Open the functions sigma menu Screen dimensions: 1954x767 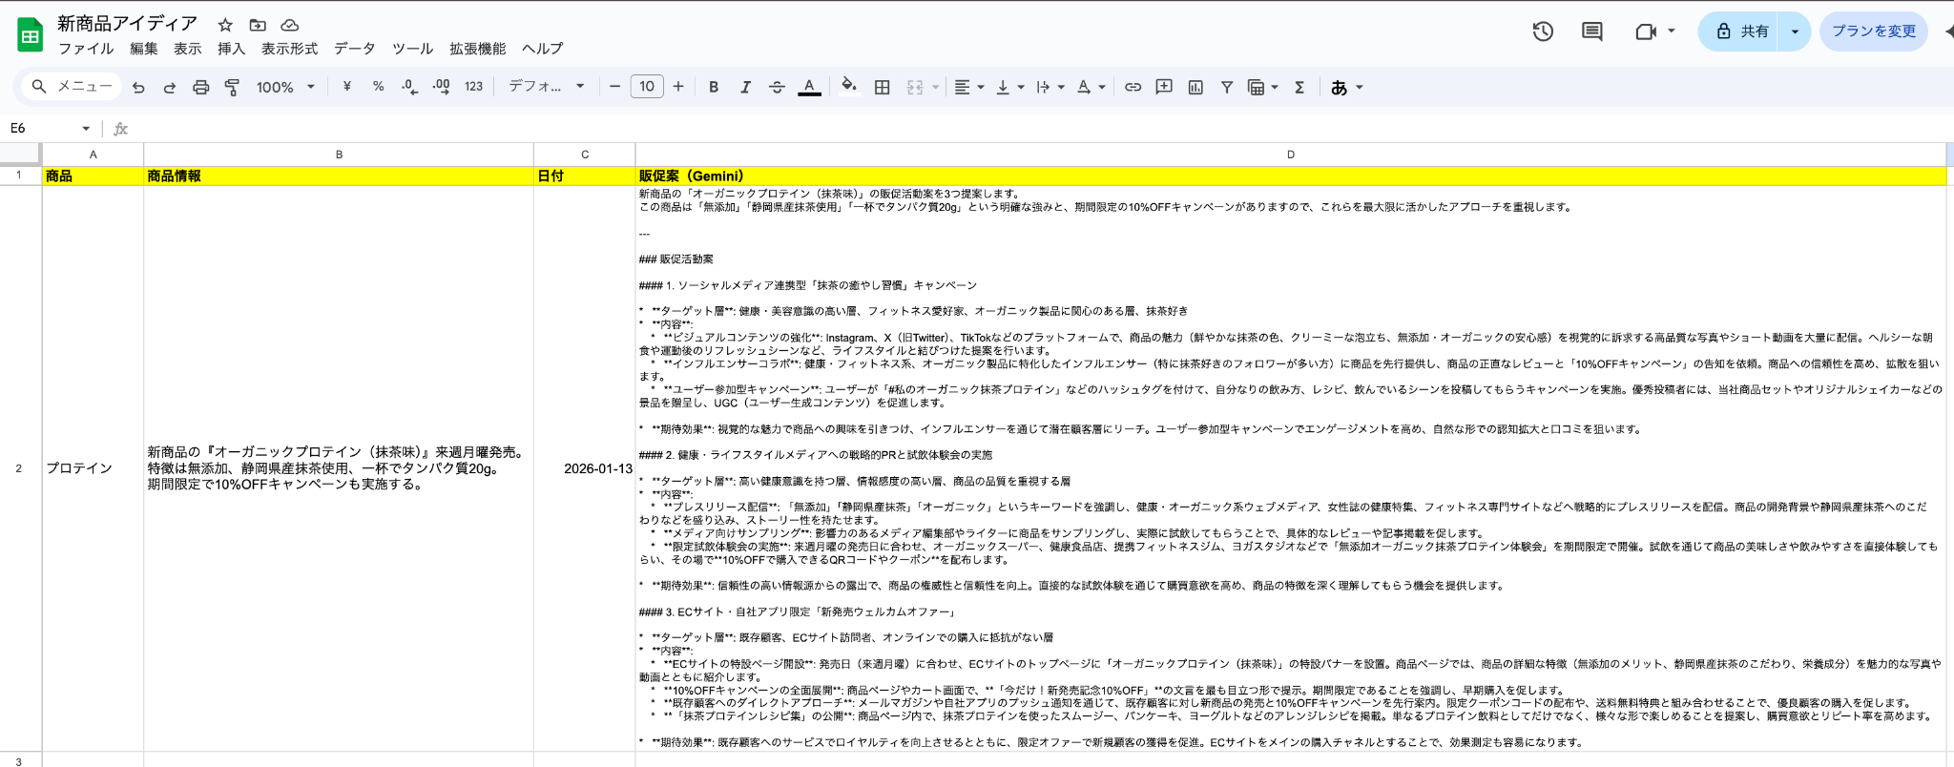(x=1299, y=87)
